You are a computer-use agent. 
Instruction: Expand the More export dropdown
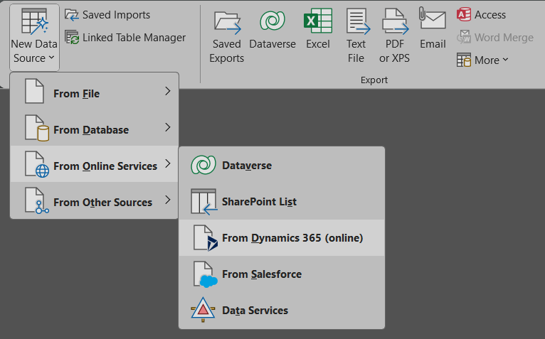(483, 60)
